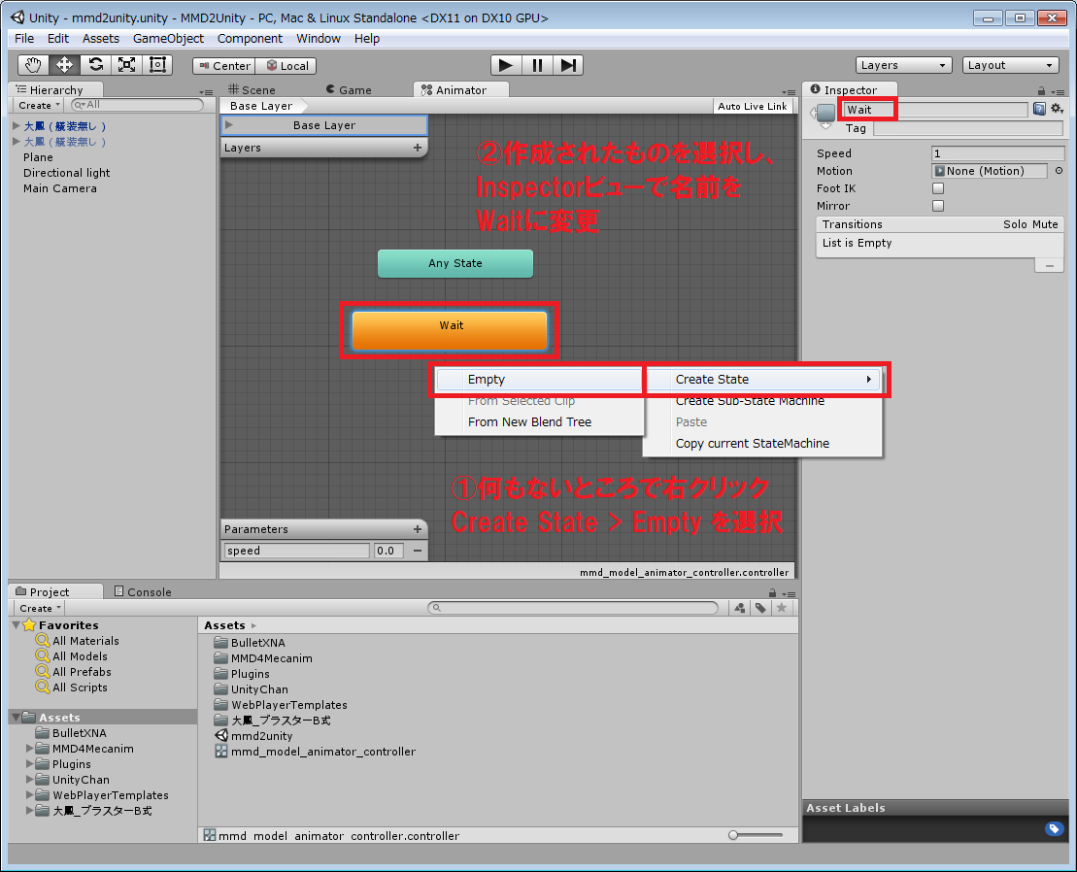This screenshot has height=872, width=1077.
Task: Toggle the Center pivot button
Action: [x=224, y=66]
